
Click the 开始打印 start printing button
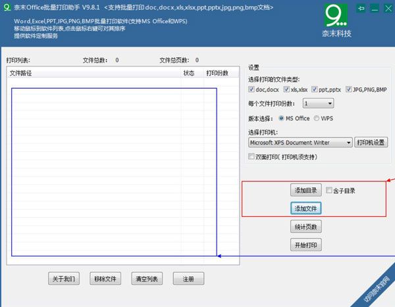[x=306, y=245]
